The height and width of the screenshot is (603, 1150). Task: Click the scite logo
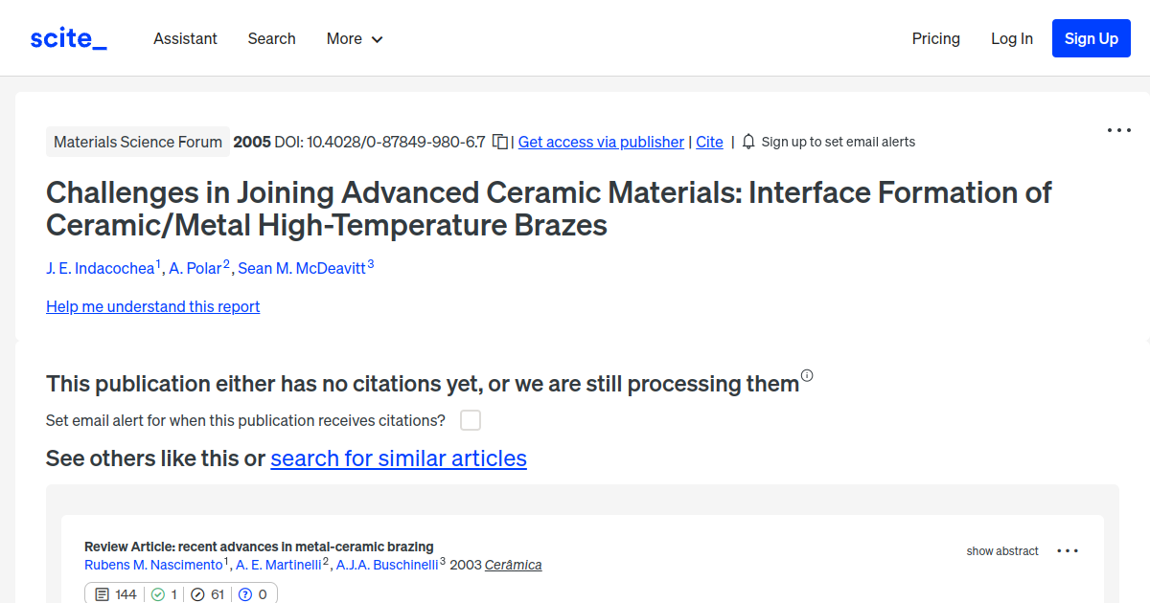pos(68,37)
